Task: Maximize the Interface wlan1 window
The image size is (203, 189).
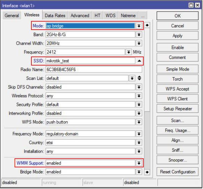Action: click(x=191, y=5)
